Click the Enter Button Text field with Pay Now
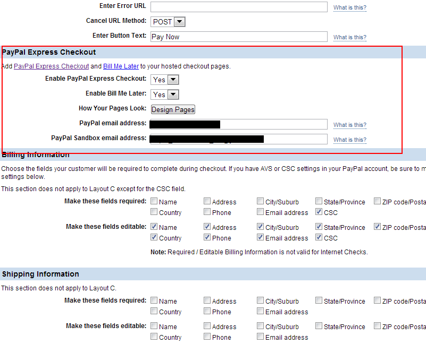 coord(239,37)
